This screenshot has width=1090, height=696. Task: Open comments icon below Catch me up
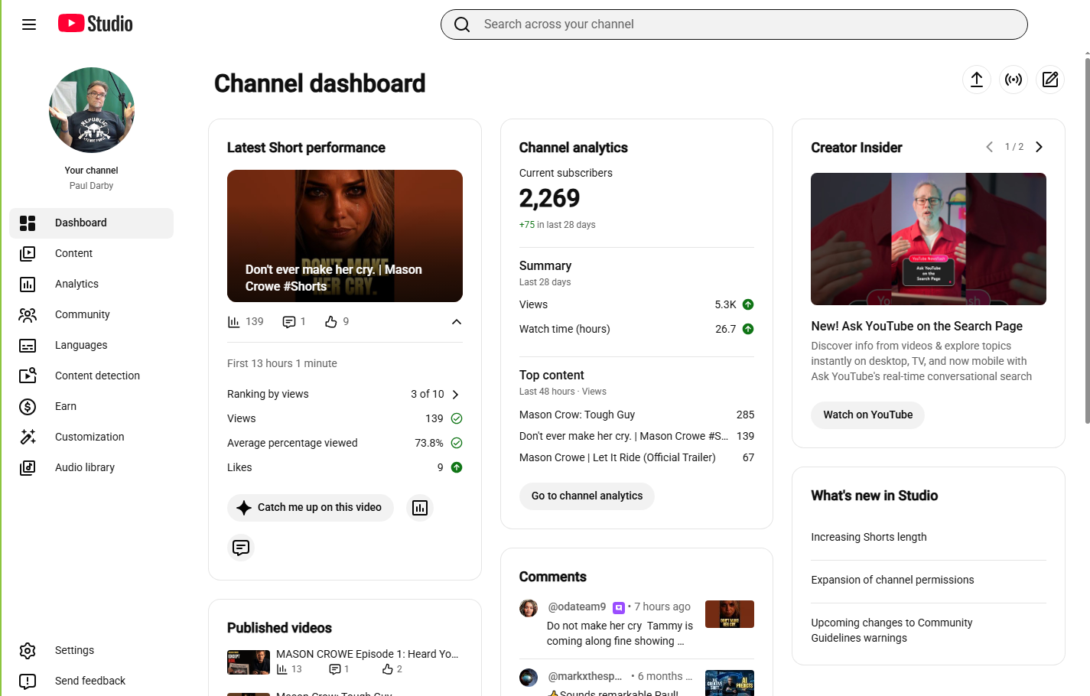pos(241,548)
